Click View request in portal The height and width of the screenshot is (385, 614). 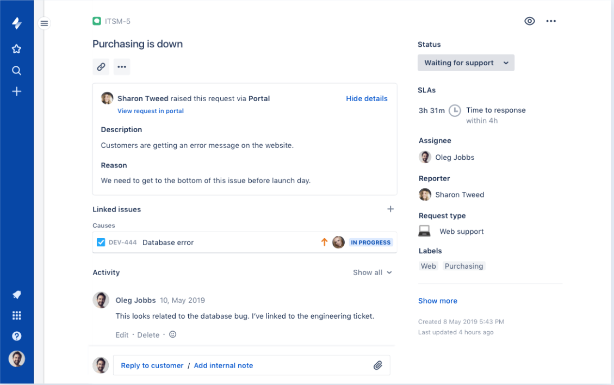[150, 111]
